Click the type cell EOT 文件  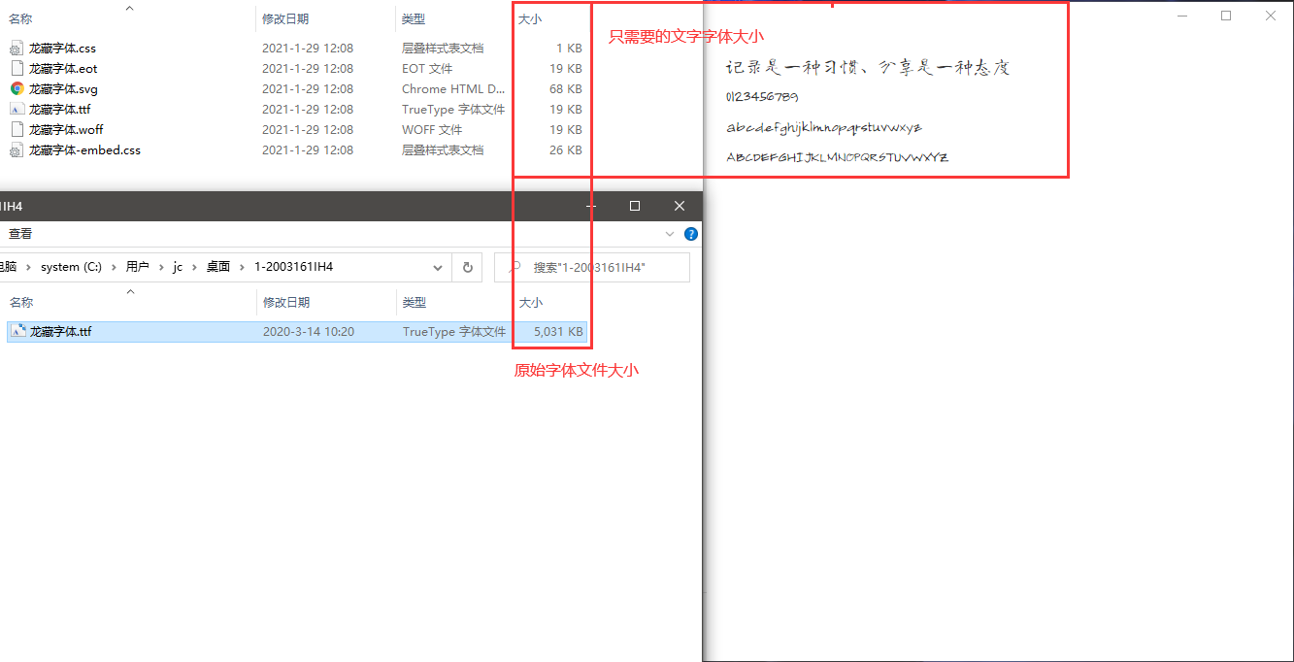coord(427,68)
